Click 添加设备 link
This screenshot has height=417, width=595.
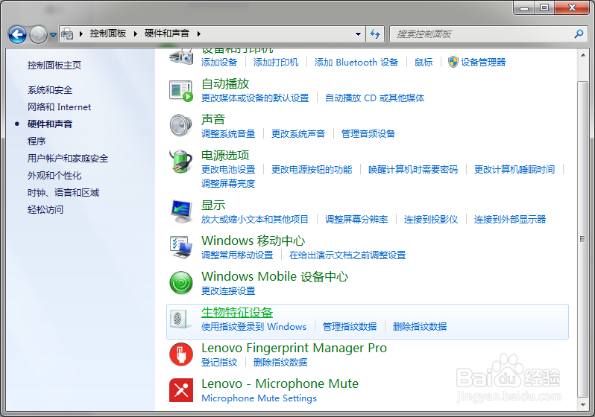pos(219,62)
